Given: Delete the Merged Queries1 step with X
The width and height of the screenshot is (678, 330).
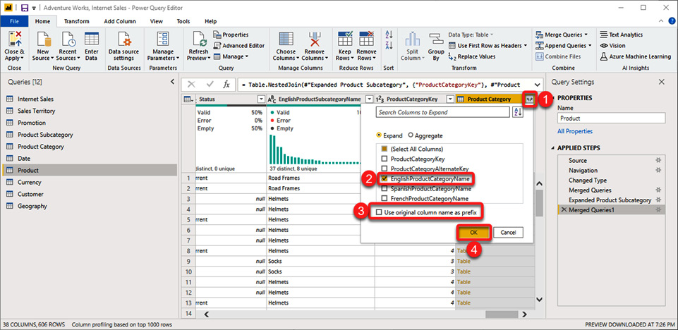Looking at the screenshot, I should tap(564, 210).
